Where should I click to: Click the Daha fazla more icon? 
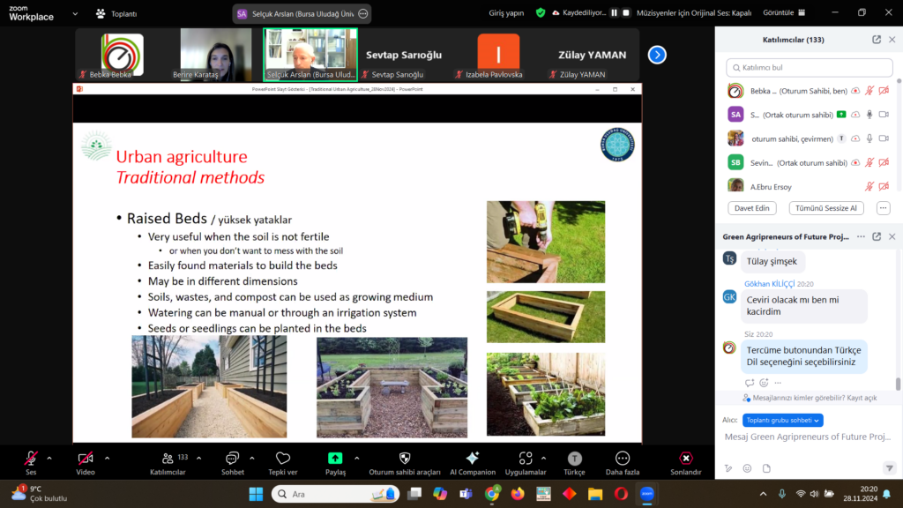point(622,458)
